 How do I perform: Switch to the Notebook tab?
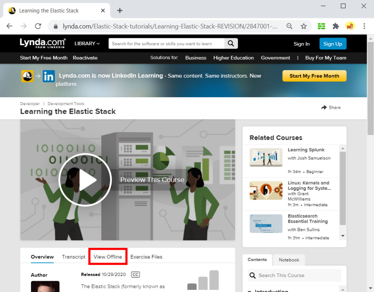tap(289, 260)
